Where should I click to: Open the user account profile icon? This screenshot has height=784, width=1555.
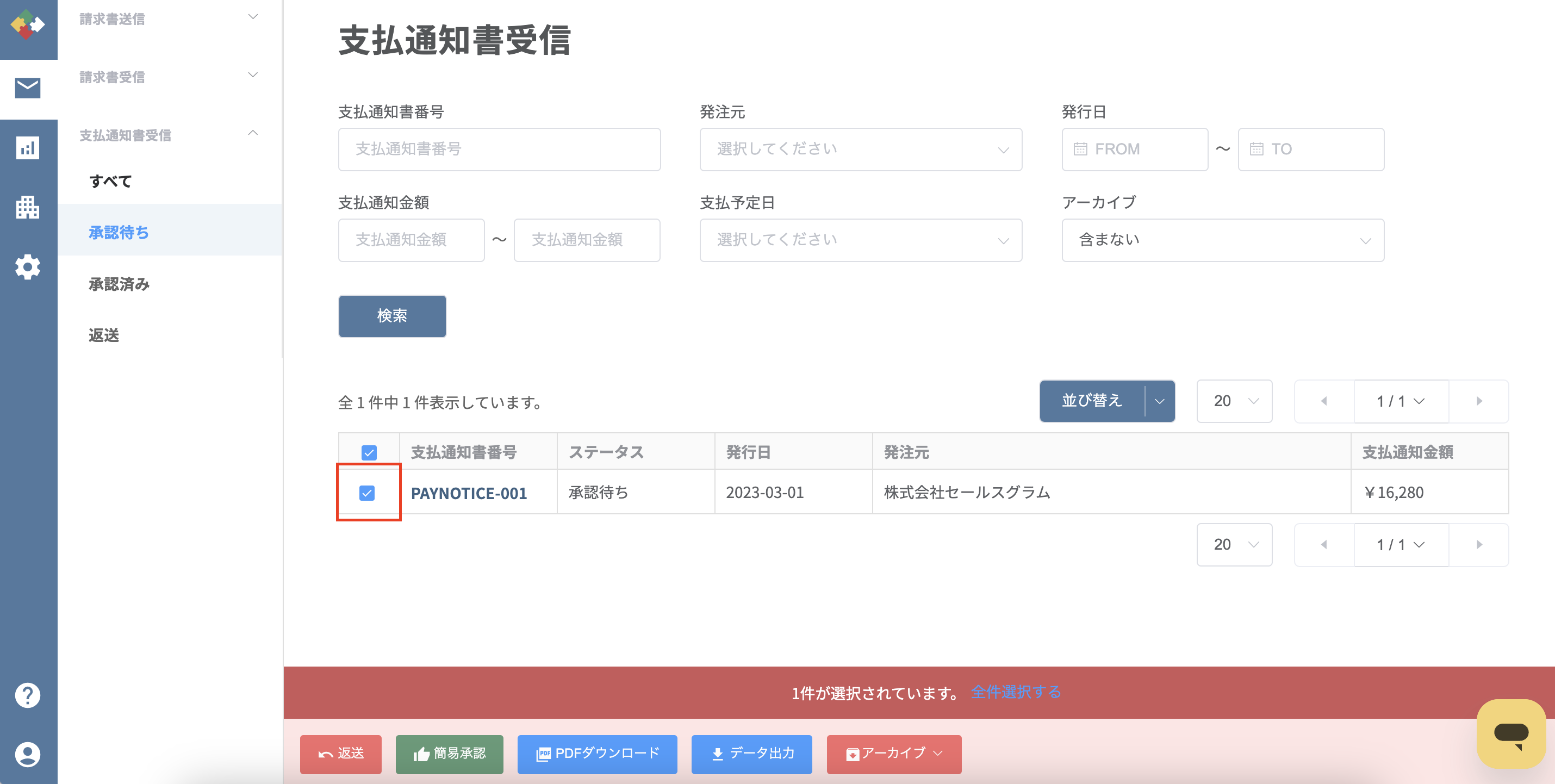point(28,755)
